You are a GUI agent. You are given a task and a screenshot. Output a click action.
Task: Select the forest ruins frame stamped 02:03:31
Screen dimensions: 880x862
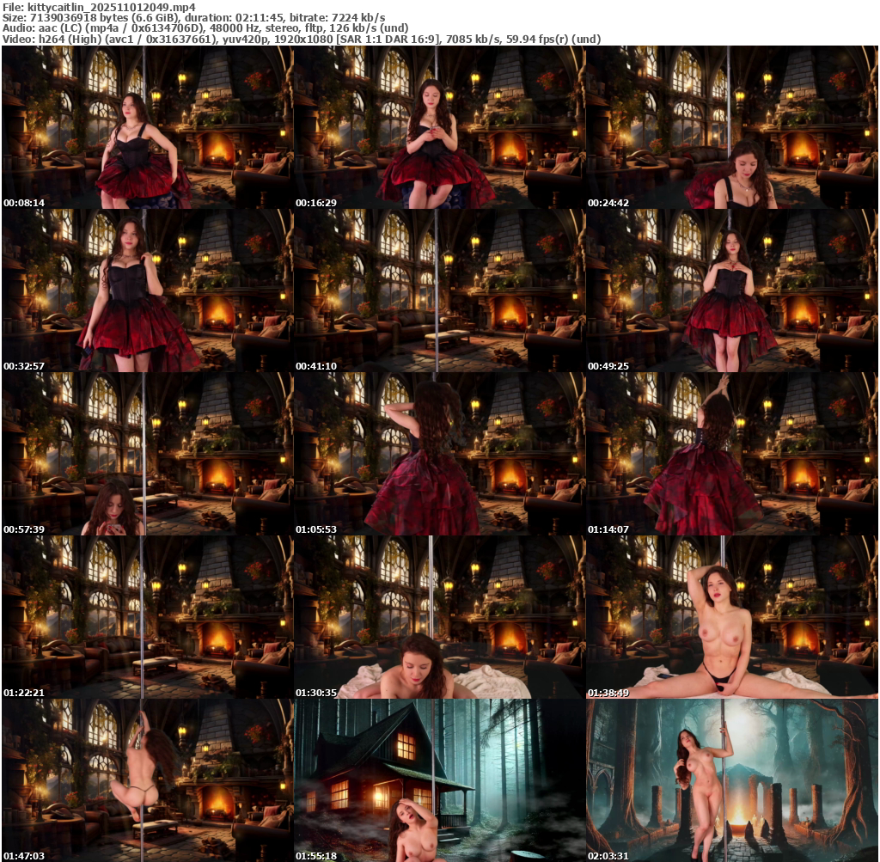click(x=731, y=780)
